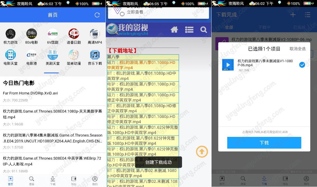
Task: Uncheck the V1-1080P-06.mp4 file checkbox
Action: point(302,65)
